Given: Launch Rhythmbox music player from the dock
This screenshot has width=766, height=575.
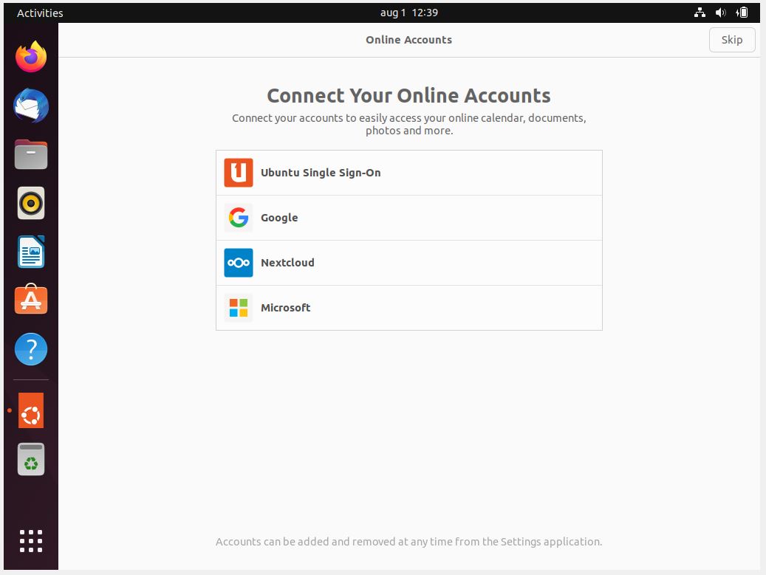Looking at the screenshot, I should coord(31,203).
